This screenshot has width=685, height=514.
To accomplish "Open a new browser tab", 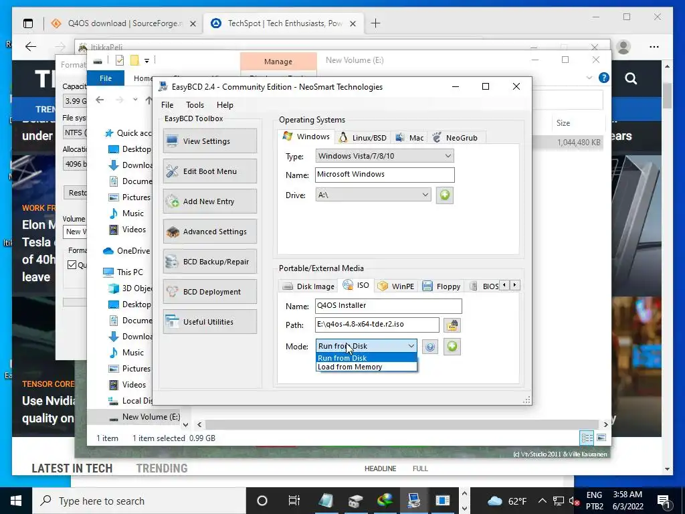I will click(375, 23).
